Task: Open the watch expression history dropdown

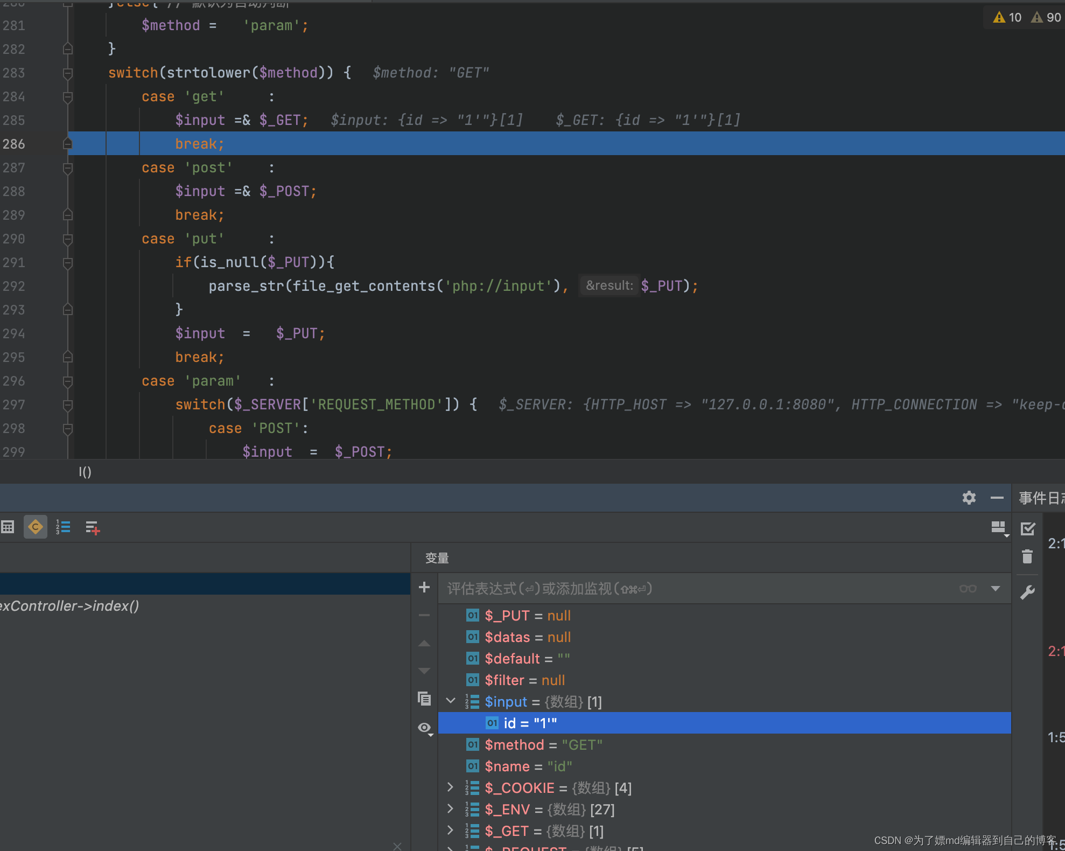Action: [996, 588]
